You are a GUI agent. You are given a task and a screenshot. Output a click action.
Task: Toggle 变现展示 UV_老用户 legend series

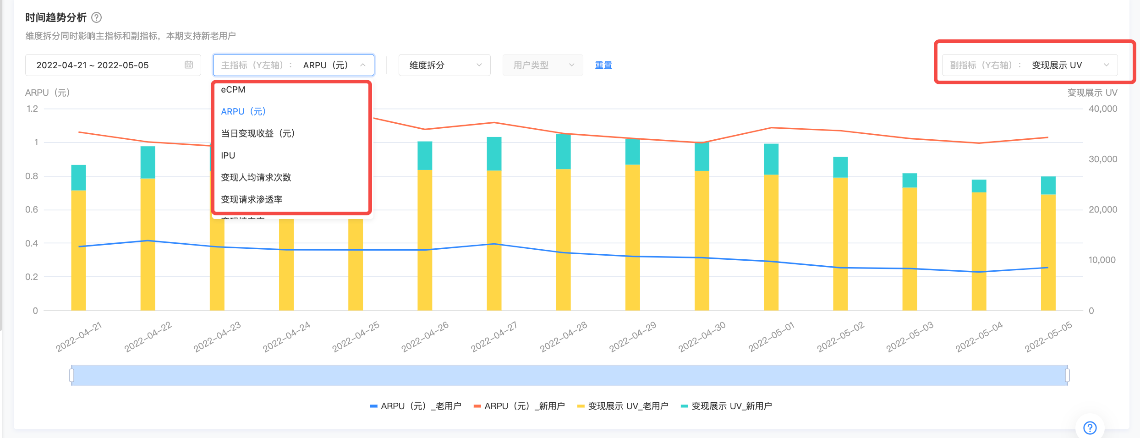tap(623, 406)
